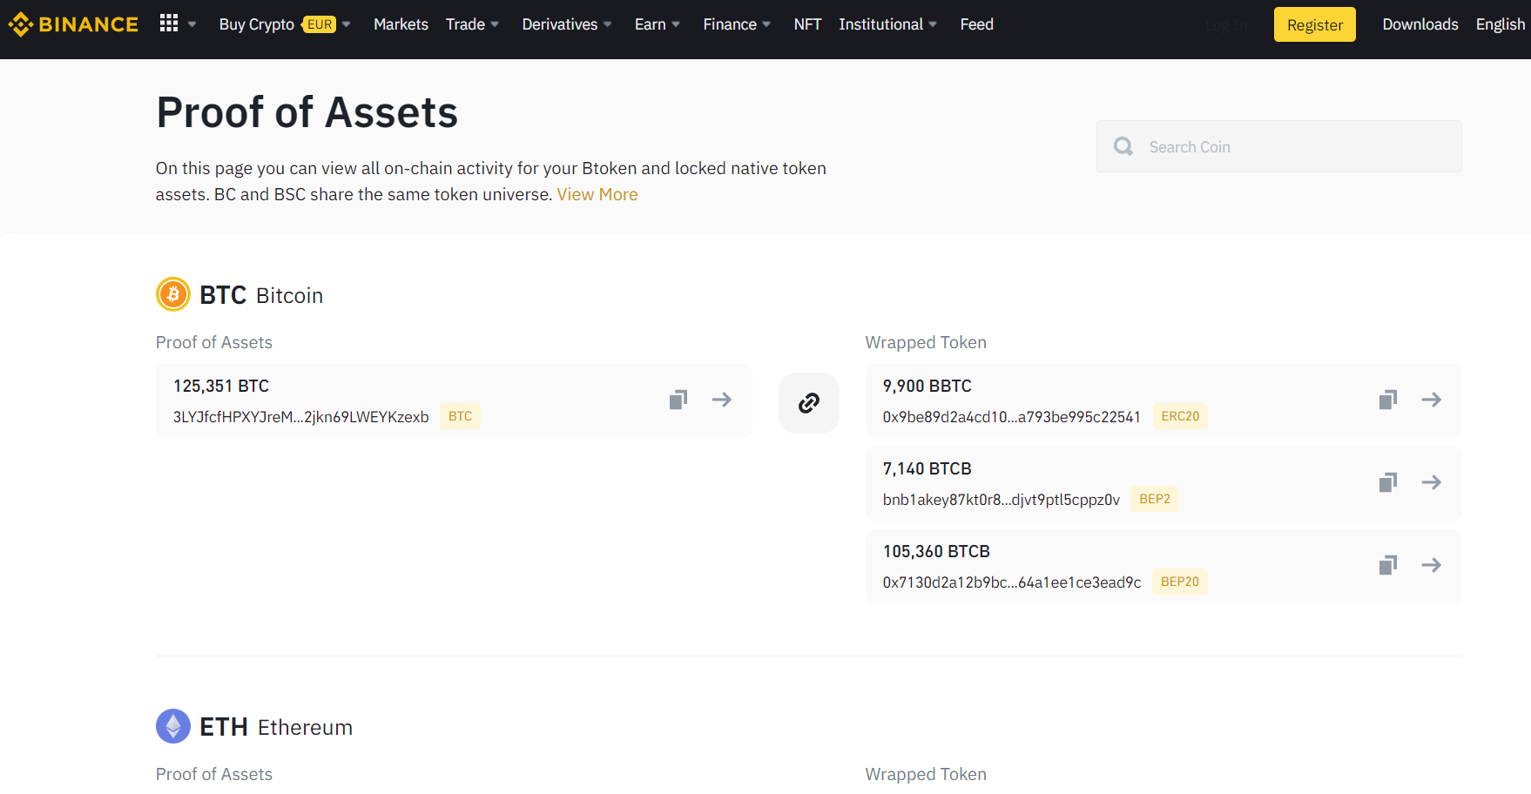Image resolution: width=1531 pixels, height=794 pixels.
Task: Expand the Derivatives dropdown arrow
Action: 608,24
